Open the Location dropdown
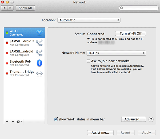This screenshot has height=139, width=160. point(89,20)
